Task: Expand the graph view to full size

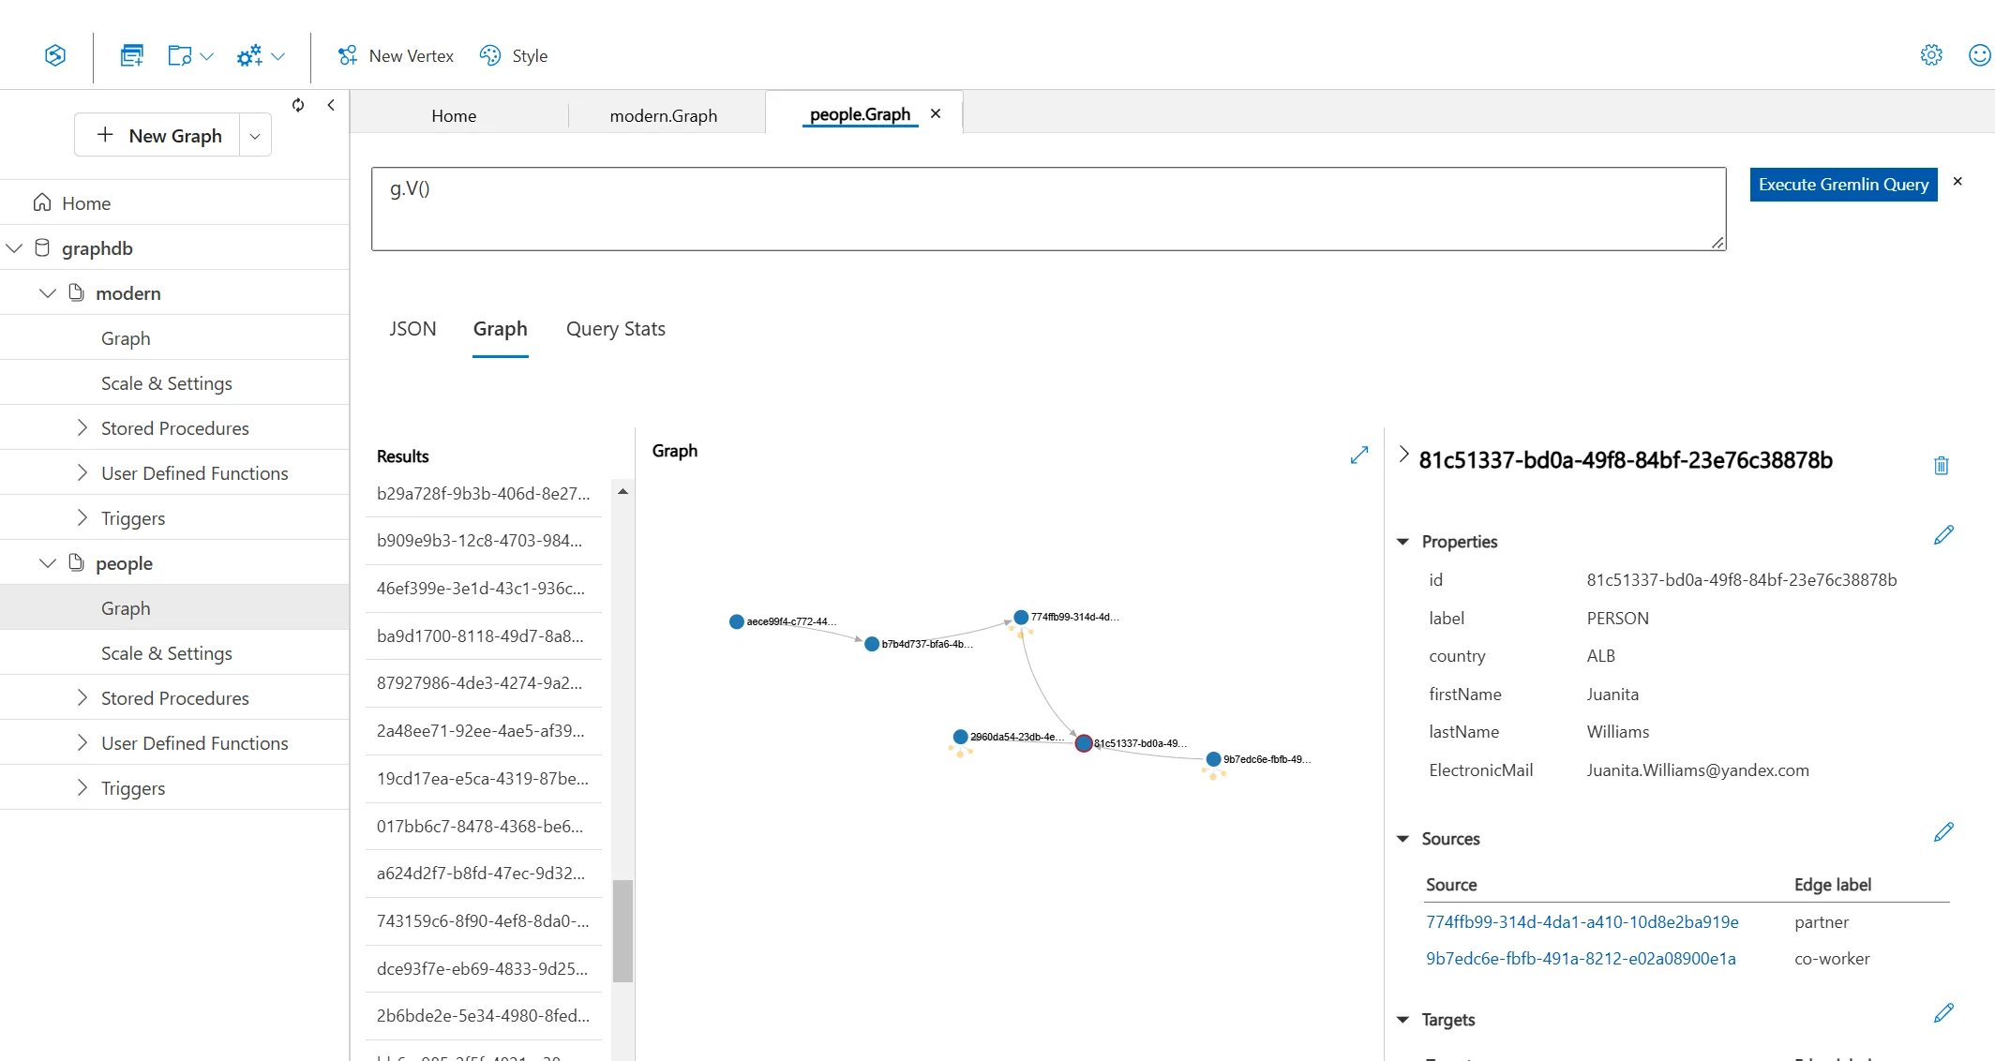Action: pos(1359,455)
